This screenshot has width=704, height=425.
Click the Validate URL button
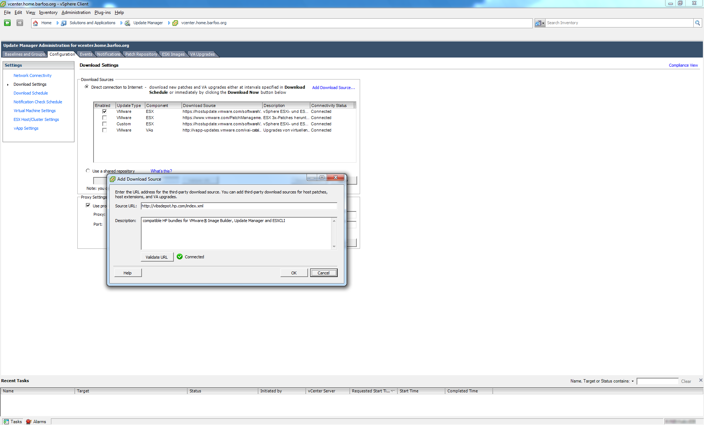157,257
